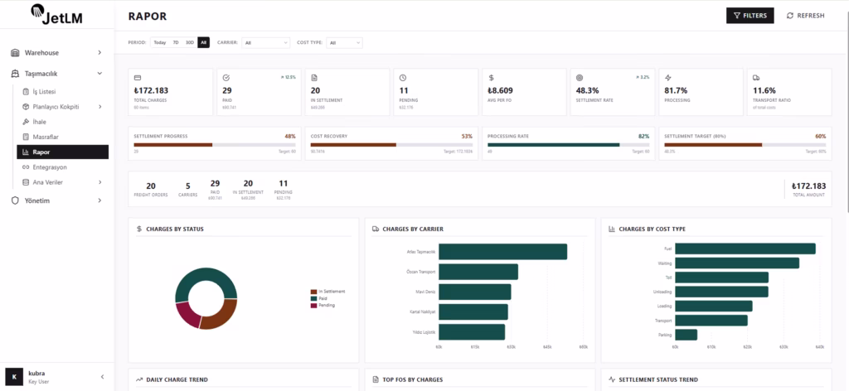Collapse the sidebar using the arrow beside kubra
This screenshot has height=391, width=849.
point(102,376)
